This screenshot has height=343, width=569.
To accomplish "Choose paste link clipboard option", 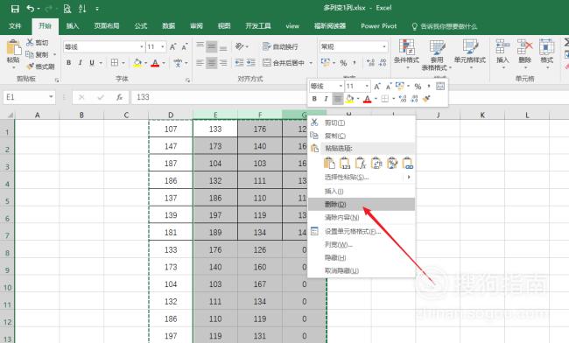I will 408,163.
